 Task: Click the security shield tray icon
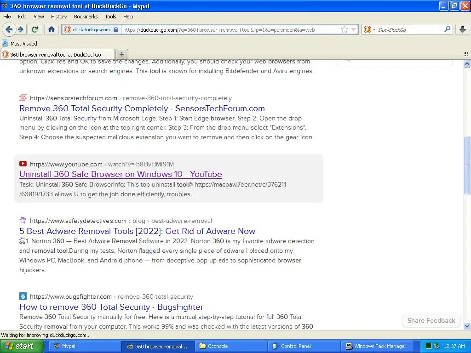click(x=437, y=346)
